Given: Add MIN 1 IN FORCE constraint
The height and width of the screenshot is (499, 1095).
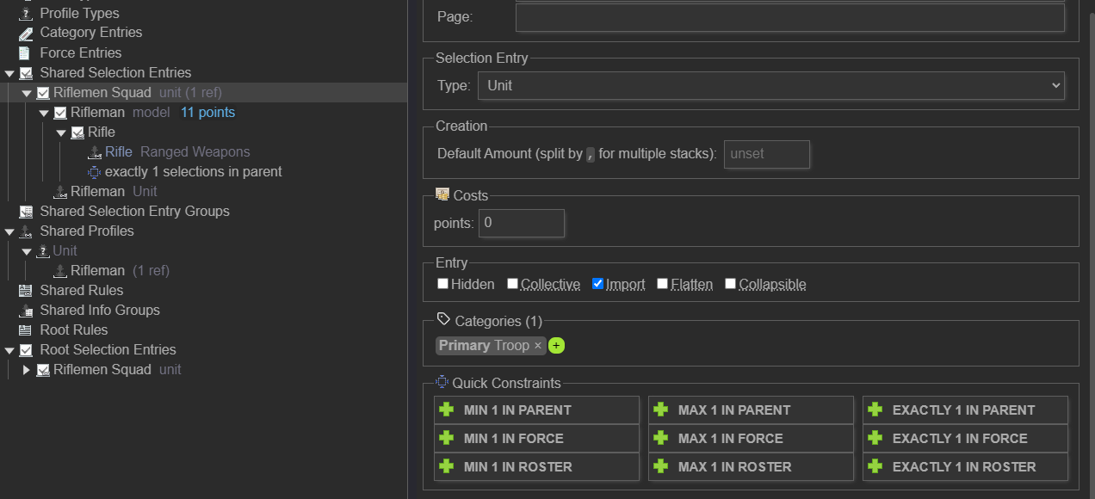Looking at the screenshot, I should [537, 439].
